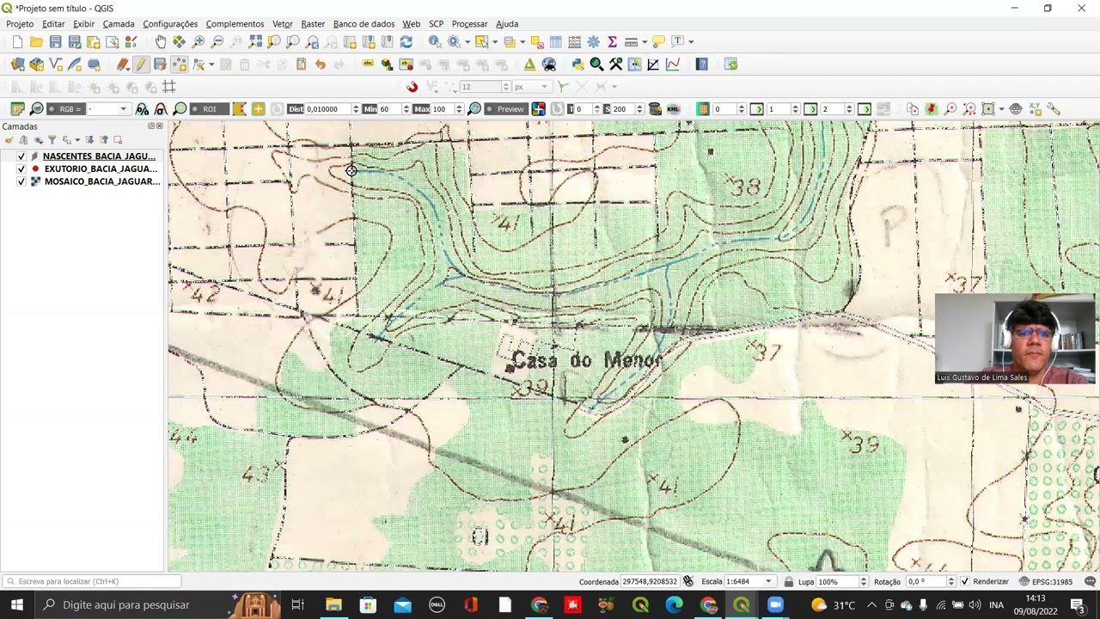Toggle the grid hash tool
The image size is (1100, 619).
tap(169, 87)
